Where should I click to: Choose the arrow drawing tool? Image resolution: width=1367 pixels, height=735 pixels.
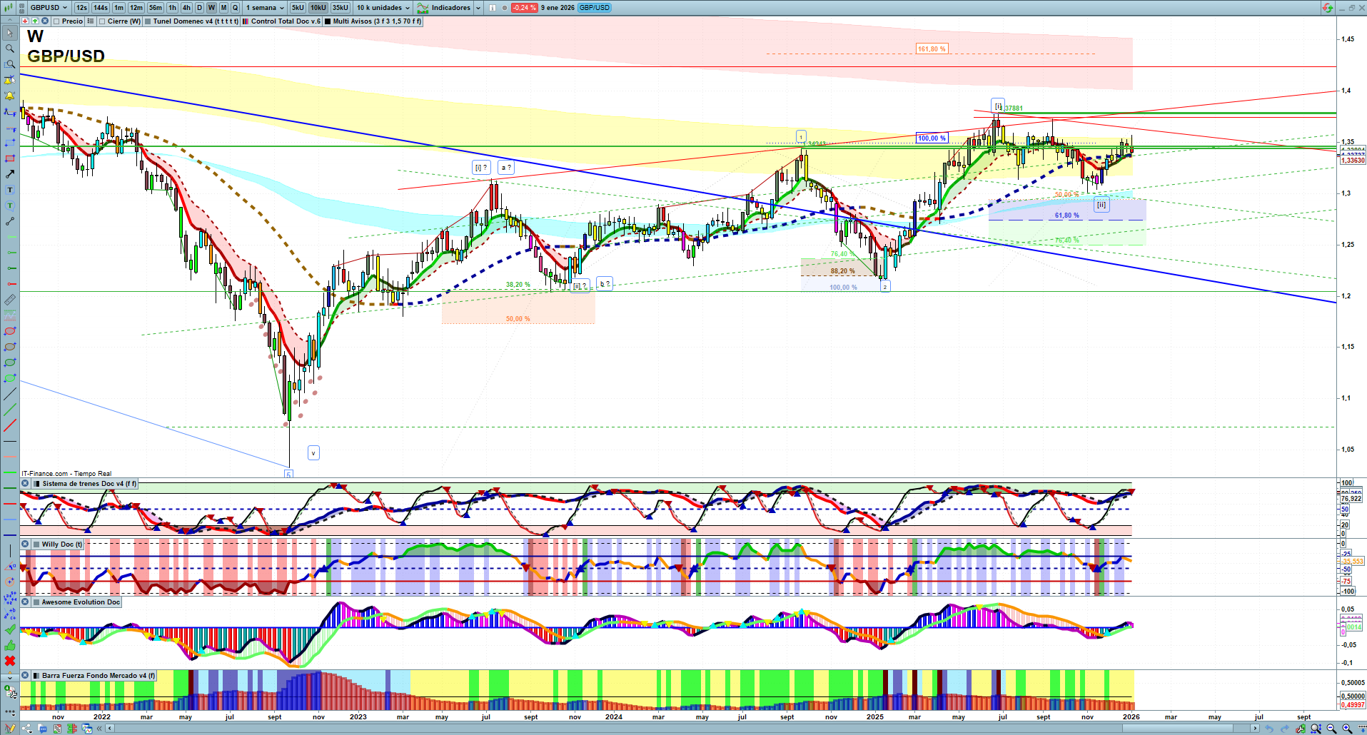(10, 174)
